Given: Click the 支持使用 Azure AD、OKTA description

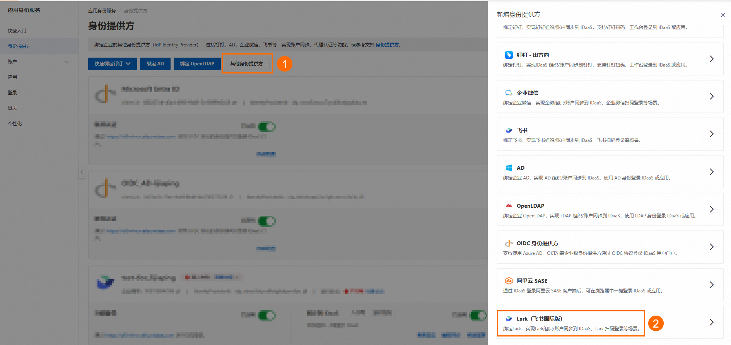Looking at the screenshot, I should pos(591,253).
